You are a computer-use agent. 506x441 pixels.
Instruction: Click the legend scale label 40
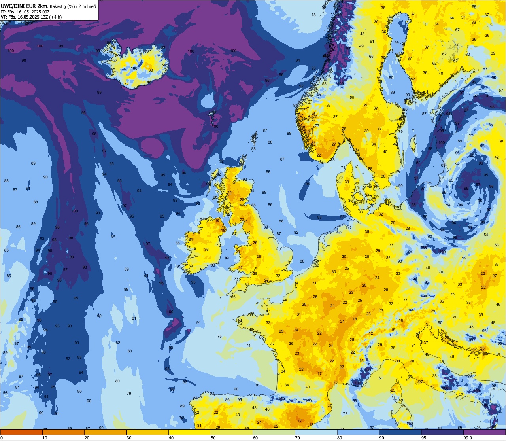[x=171, y=438]
